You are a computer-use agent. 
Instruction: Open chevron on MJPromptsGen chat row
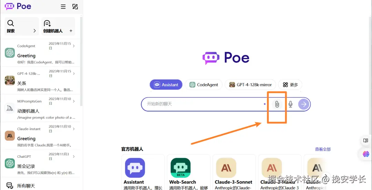click(x=74, y=102)
